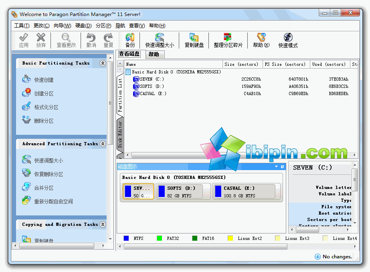Open the 磁盘图示 panel dropdown arrow
The height and width of the screenshot is (272, 370).
[276, 167]
